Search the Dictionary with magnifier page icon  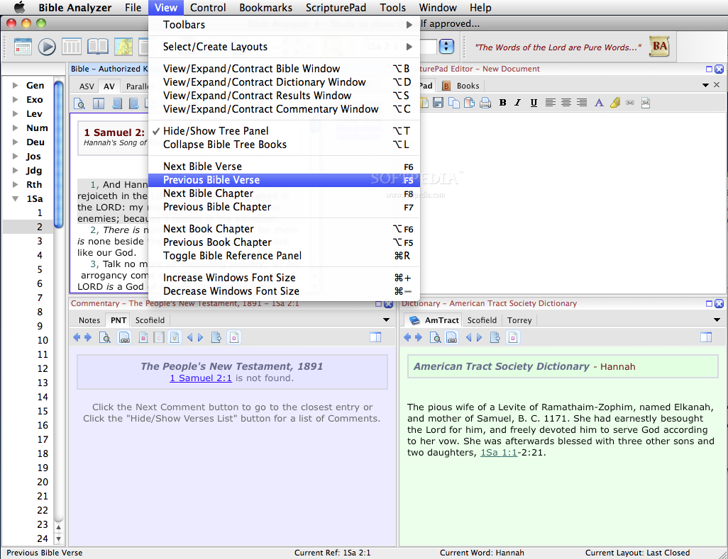pyautogui.click(x=435, y=337)
